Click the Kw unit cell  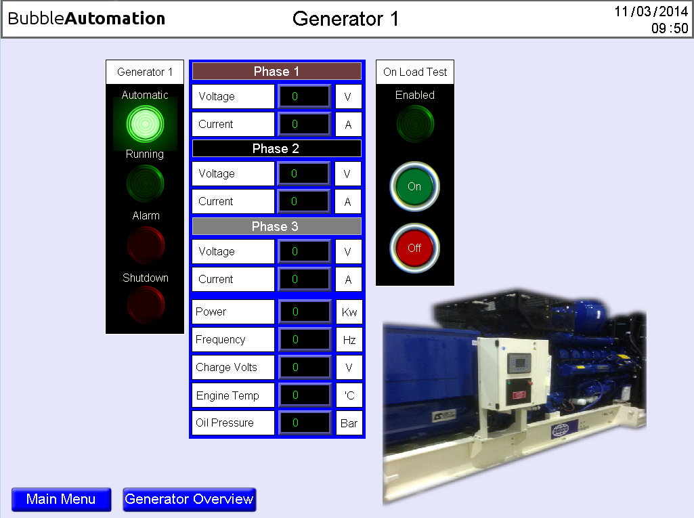349,311
